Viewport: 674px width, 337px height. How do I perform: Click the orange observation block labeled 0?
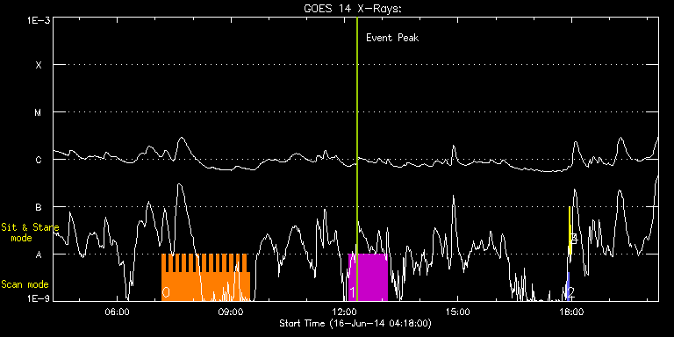205,277
